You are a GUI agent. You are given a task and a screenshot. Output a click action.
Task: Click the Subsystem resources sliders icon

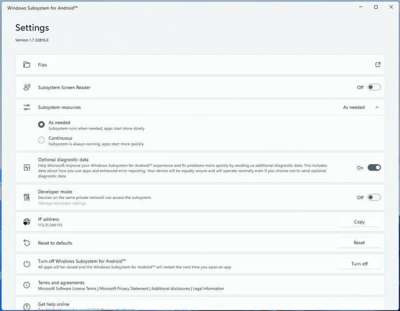pyautogui.click(x=26, y=107)
